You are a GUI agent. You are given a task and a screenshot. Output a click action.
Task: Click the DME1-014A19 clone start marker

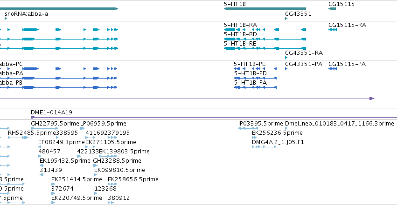(33, 117)
